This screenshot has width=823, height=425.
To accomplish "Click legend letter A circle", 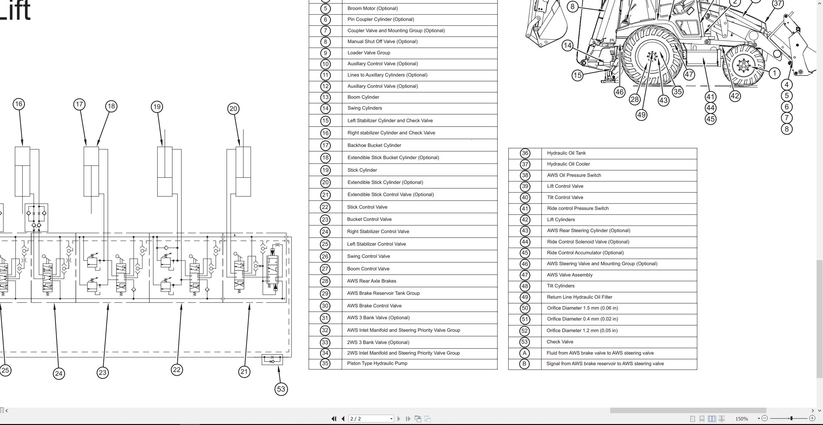I will click(525, 353).
